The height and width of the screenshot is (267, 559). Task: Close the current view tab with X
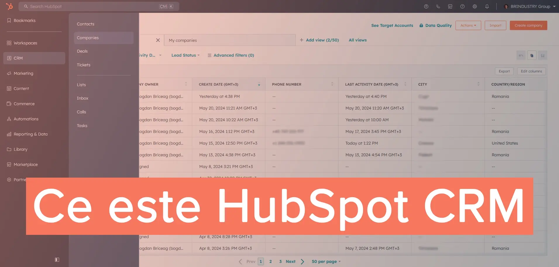(158, 40)
